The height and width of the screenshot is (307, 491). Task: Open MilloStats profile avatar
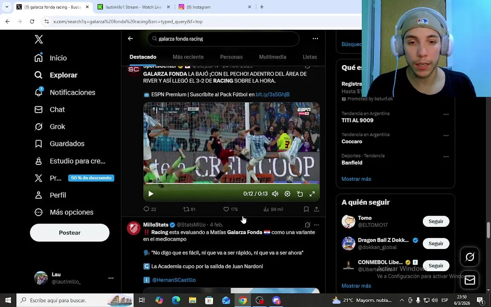click(x=134, y=228)
